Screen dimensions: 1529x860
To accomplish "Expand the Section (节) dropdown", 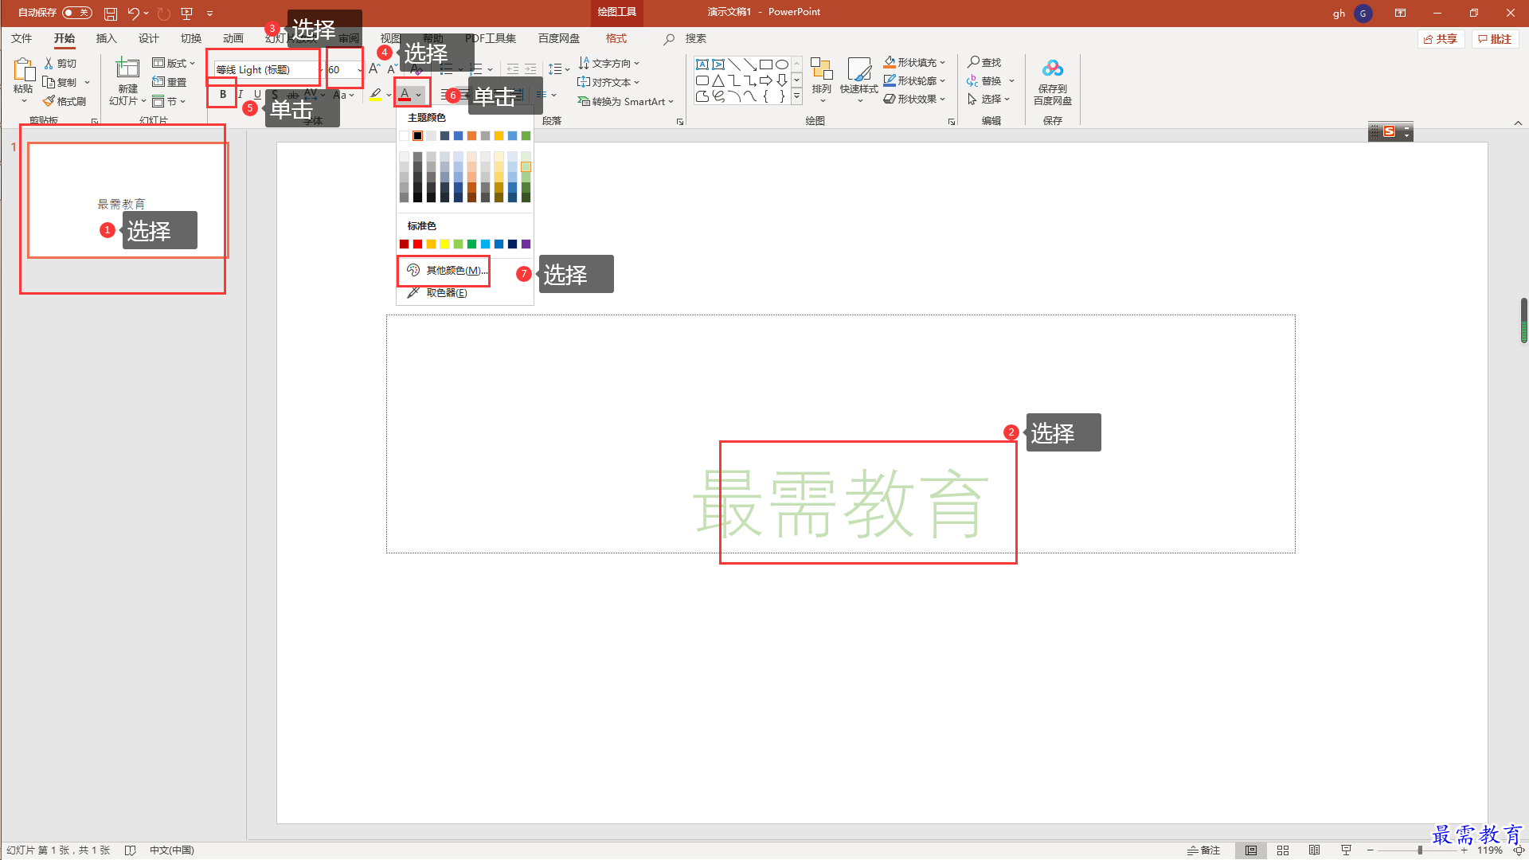I will [169, 101].
